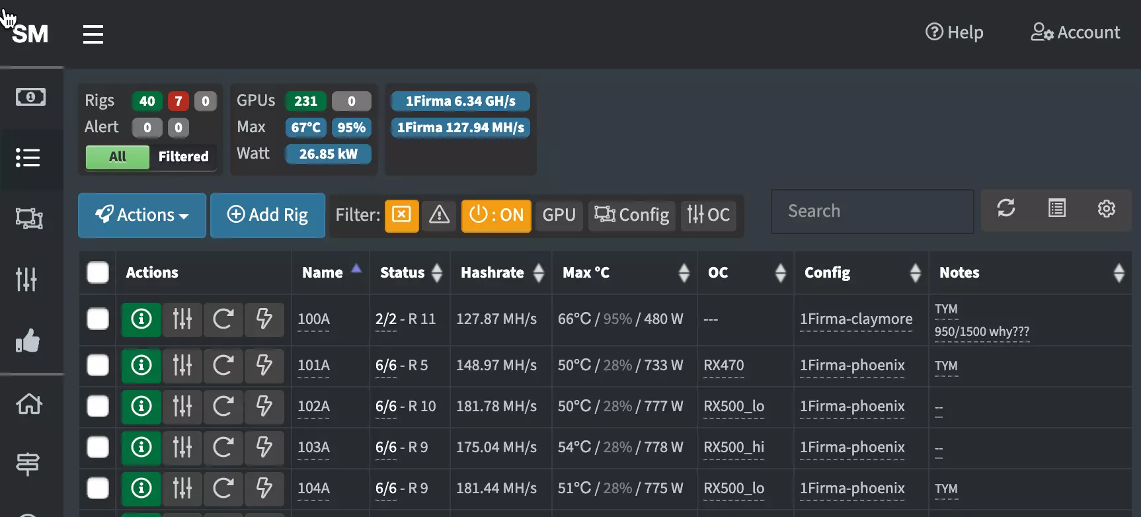The height and width of the screenshot is (517, 1141).
Task: Click the note '950/1500 why???'
Action: pos(982,331)
